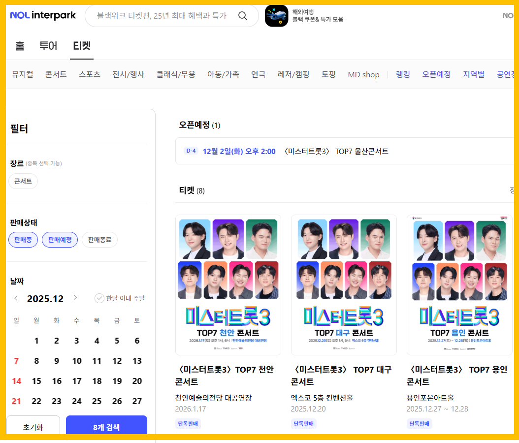Click the NOL interpark logo
519x443 pixels.
[43, 15]
